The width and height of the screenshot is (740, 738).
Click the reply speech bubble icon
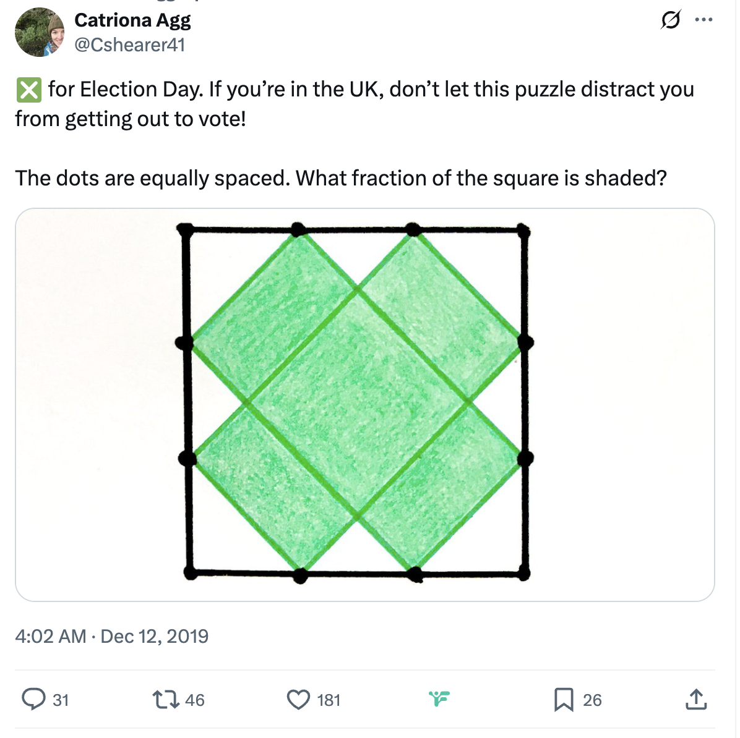[x=33, y=699]
